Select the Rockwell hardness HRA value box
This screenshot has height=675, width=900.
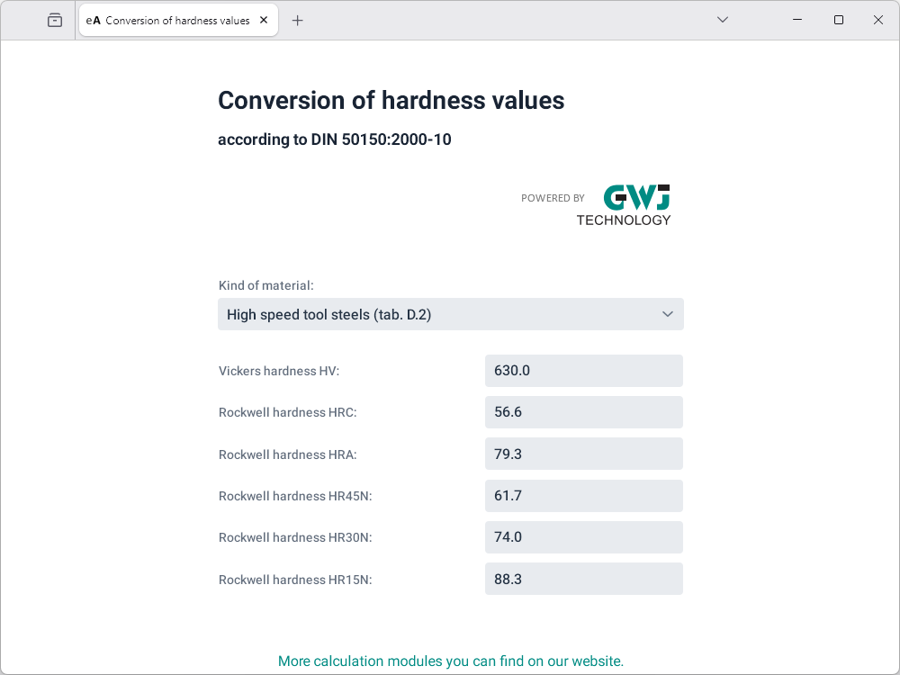click(583, 454)
